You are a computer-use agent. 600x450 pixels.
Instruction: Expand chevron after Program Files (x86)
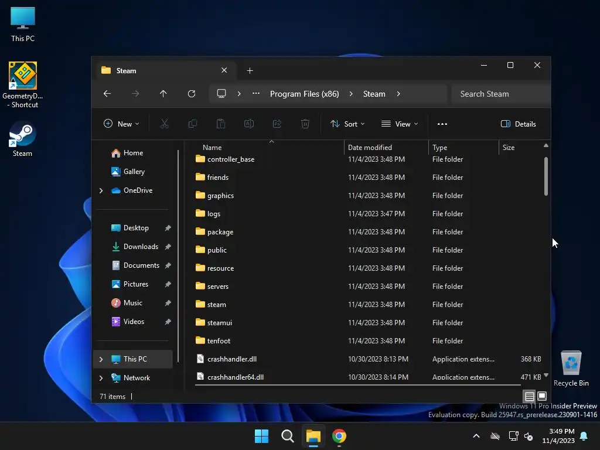coord(351,94)
